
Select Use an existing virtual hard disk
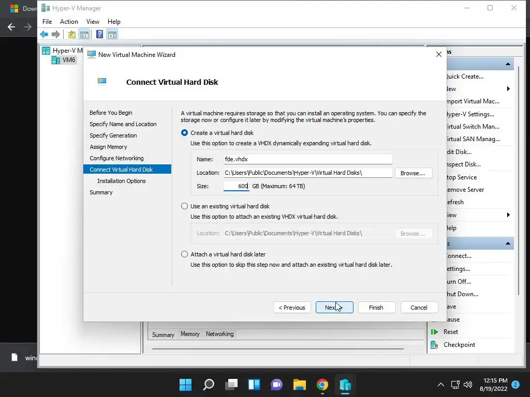[185, 206]
